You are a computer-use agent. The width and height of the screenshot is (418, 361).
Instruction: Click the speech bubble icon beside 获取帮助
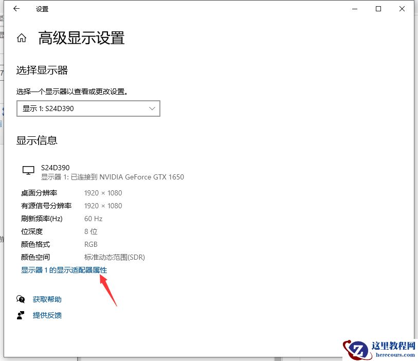(22, 299)
